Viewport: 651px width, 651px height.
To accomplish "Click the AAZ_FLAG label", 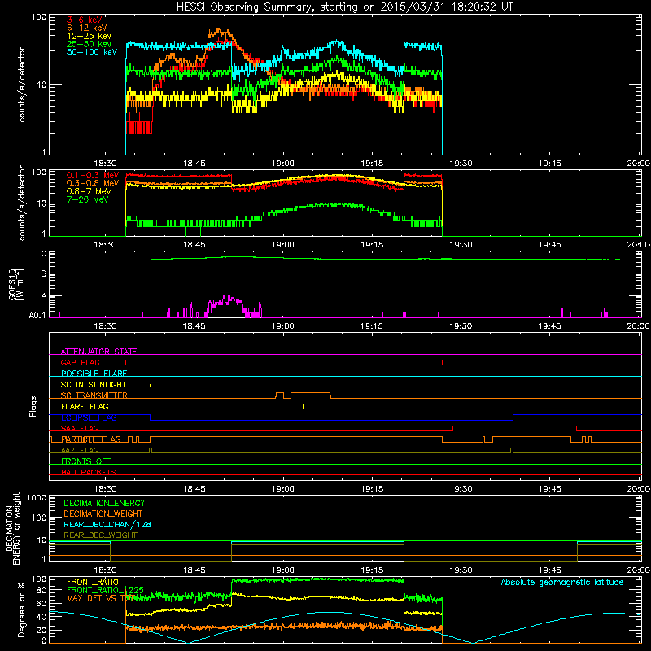I will tap(80, 450).
